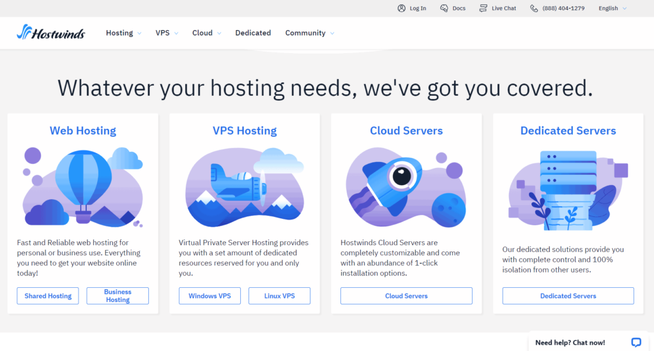Screen dimensions: 654x351
Task: Click the airplane VPS Hosting illustration
Action: click(245, 187)
